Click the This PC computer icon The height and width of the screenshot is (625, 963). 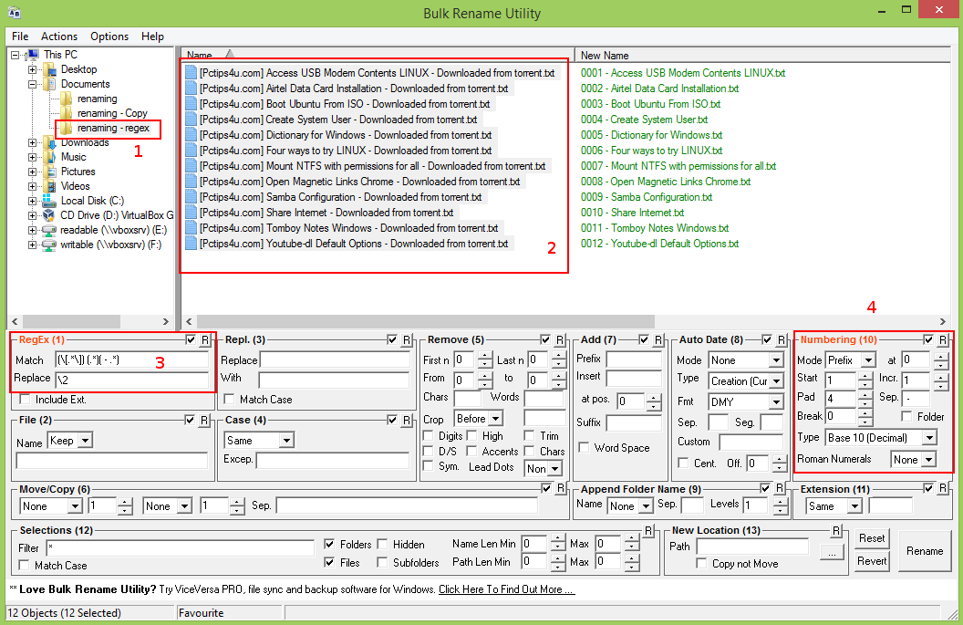click(x=33, y=55)
